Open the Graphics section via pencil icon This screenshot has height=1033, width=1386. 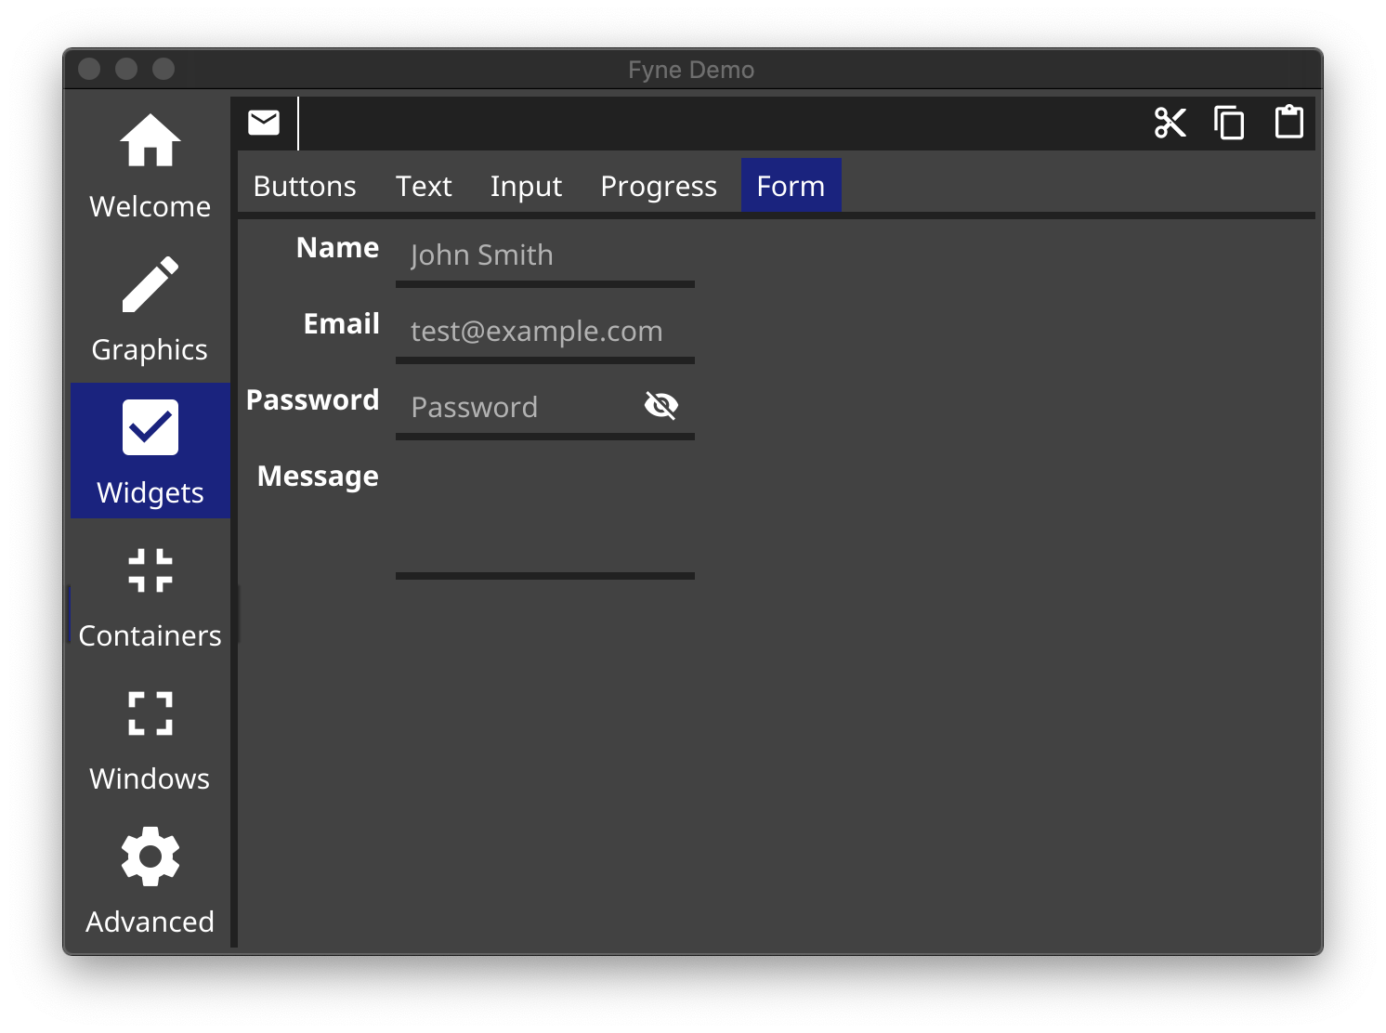(x=149, y=284)
